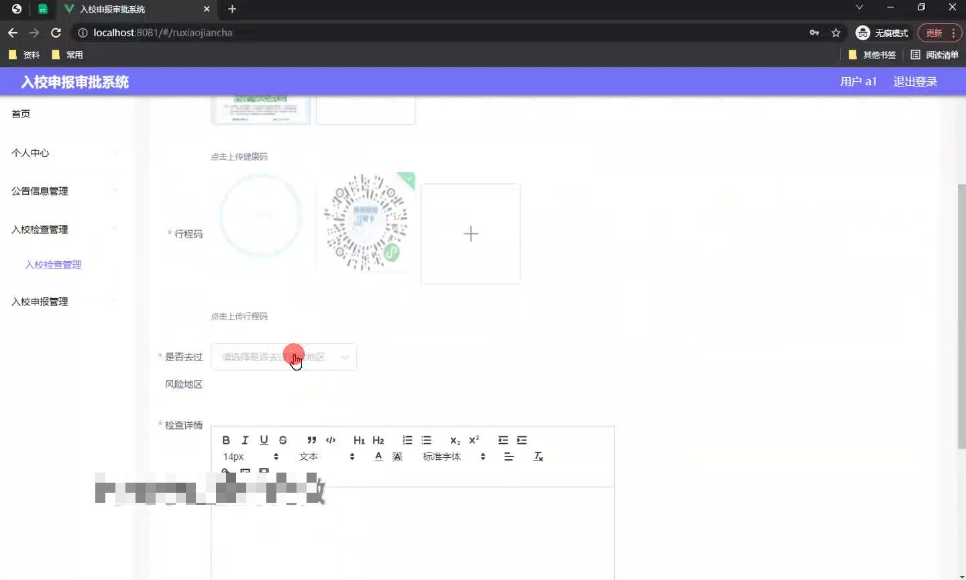
Task: Click the 公告信息管理 expand chevron
Action: (115, 191)
